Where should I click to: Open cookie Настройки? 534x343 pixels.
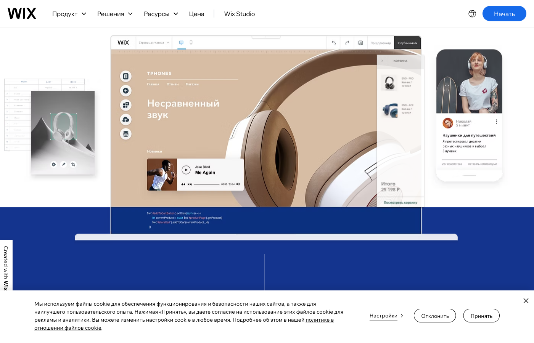point(386,316)
